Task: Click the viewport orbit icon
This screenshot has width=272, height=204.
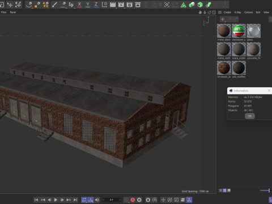Action: pos(209,12)
